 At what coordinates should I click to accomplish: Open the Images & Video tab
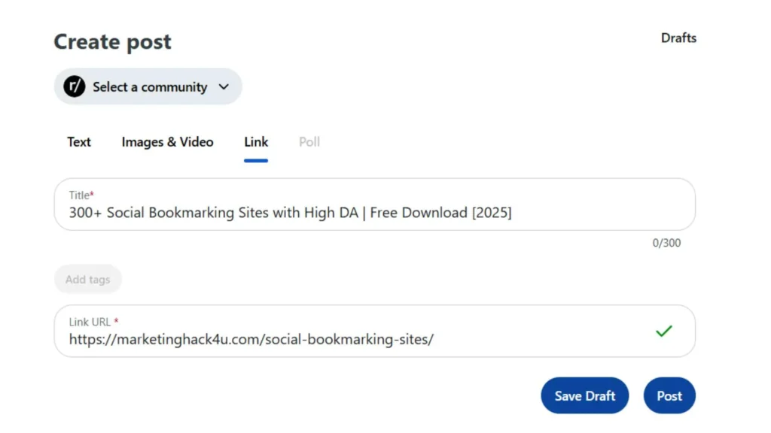click(167, 142)
